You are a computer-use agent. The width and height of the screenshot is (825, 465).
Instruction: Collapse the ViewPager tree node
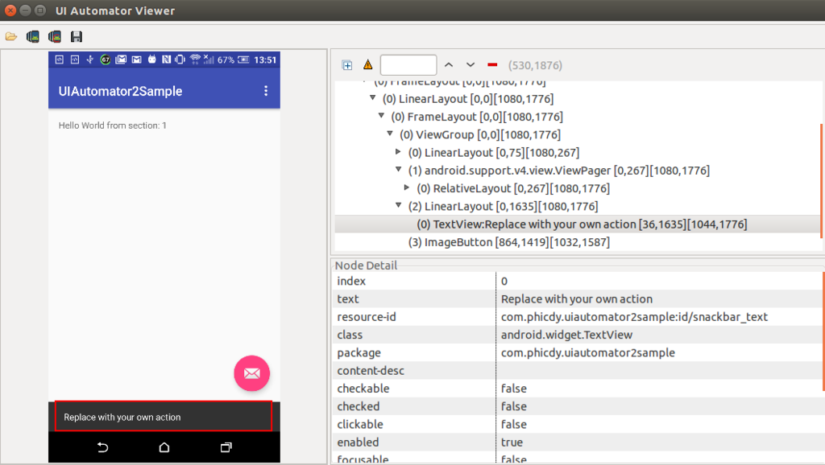[398, 170]
